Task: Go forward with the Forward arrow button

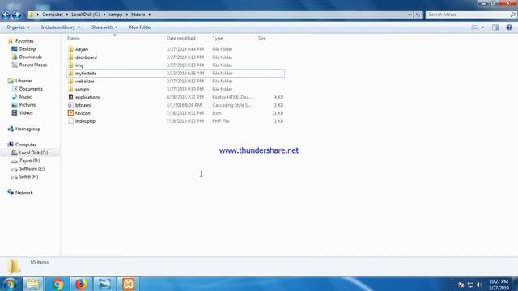Action: coord(16,15)
